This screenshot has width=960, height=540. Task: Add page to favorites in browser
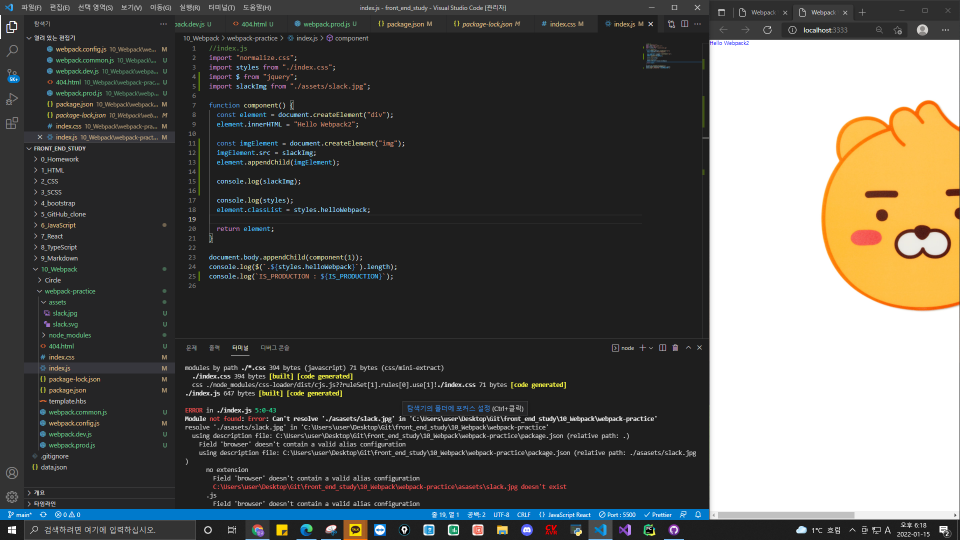897,30
